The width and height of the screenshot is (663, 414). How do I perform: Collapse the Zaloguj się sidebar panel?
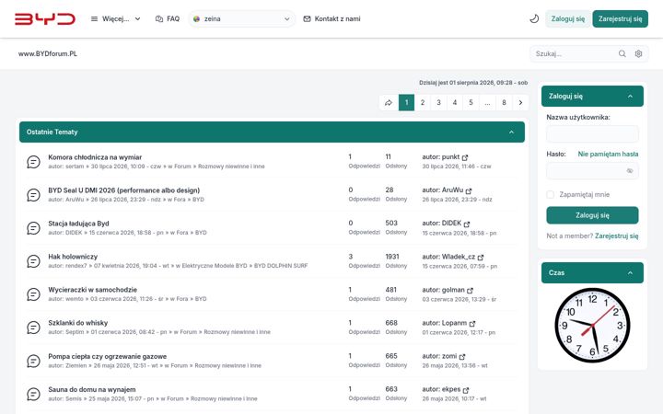630,97
